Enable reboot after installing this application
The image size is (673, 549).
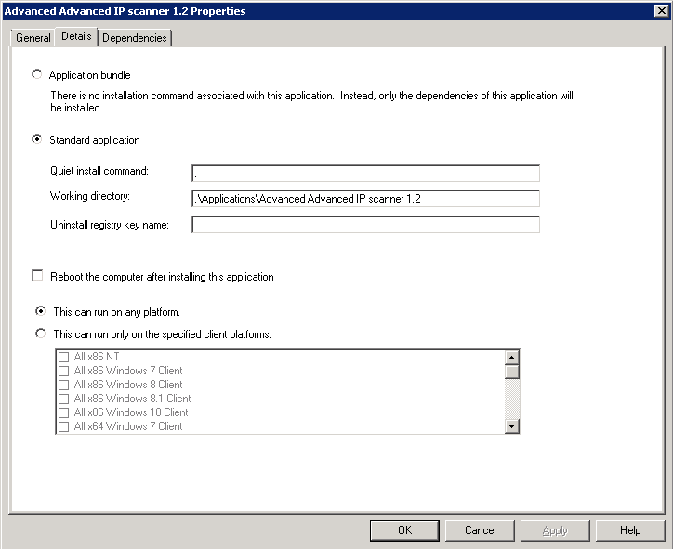click(x=37, y=275)
